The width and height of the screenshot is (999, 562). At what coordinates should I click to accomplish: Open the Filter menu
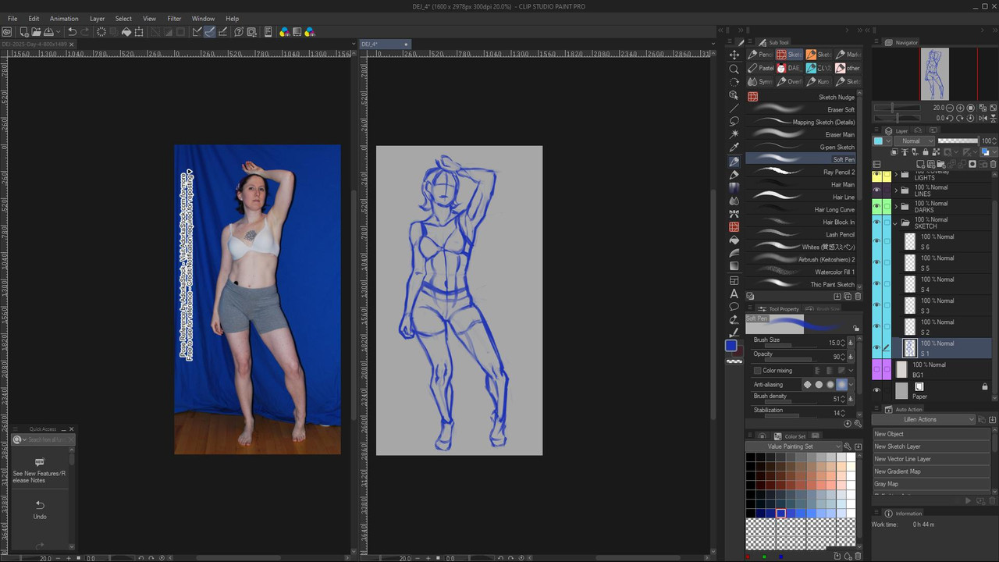click(174, 19)
